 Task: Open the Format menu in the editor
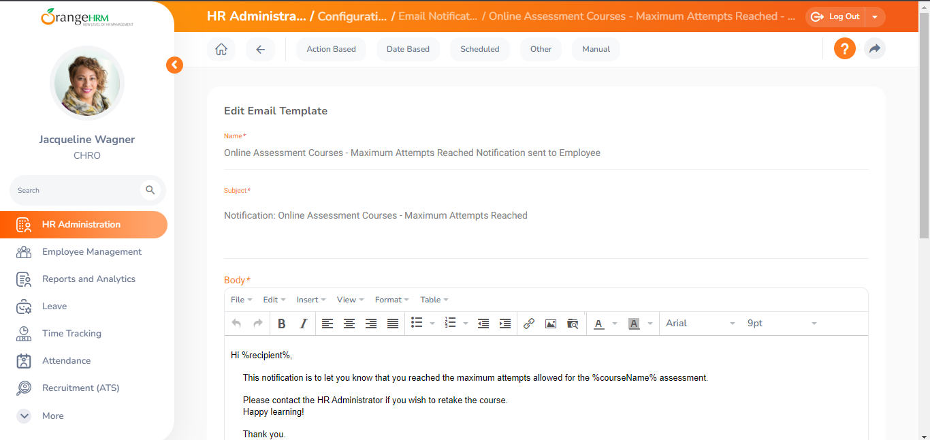point(392,300)
